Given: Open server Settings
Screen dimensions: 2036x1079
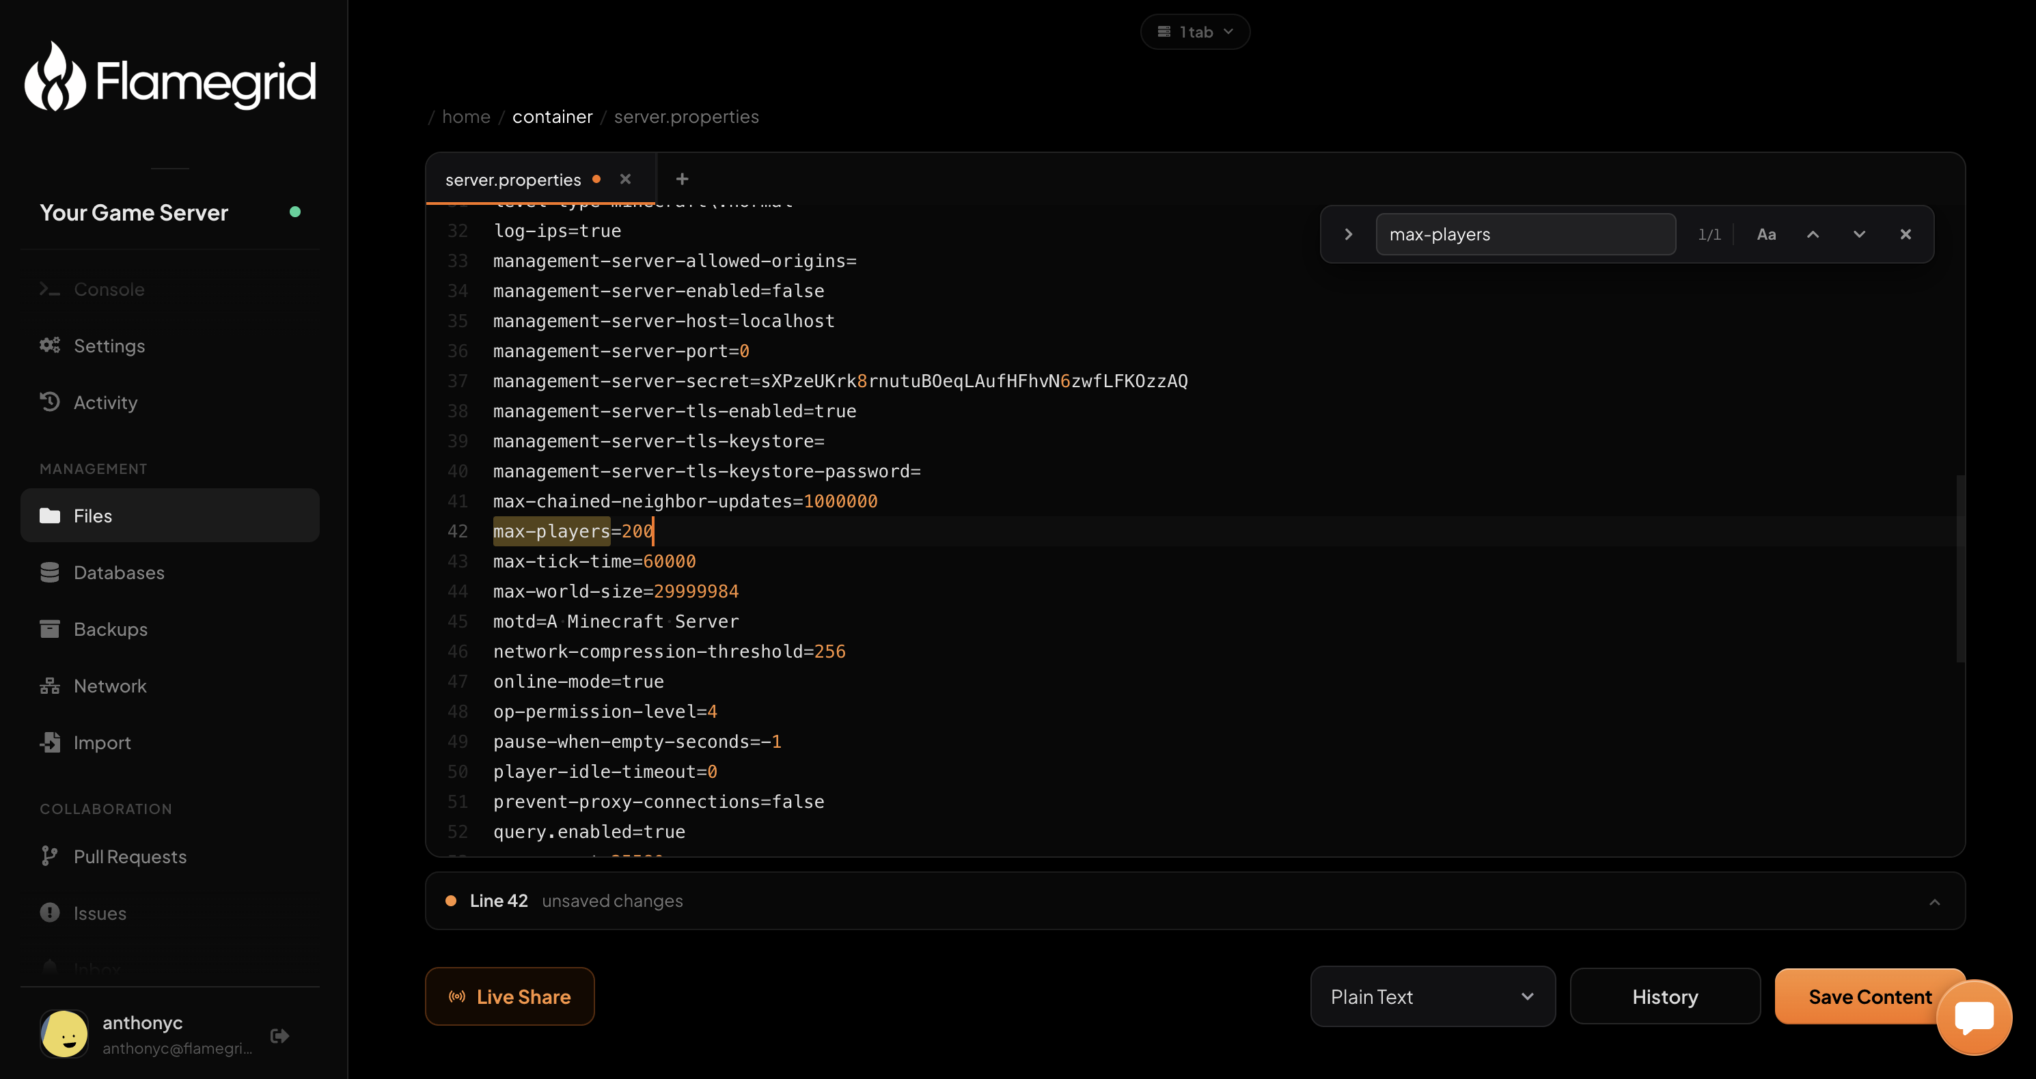Looking at the screenshot, I should pos(169,346).
